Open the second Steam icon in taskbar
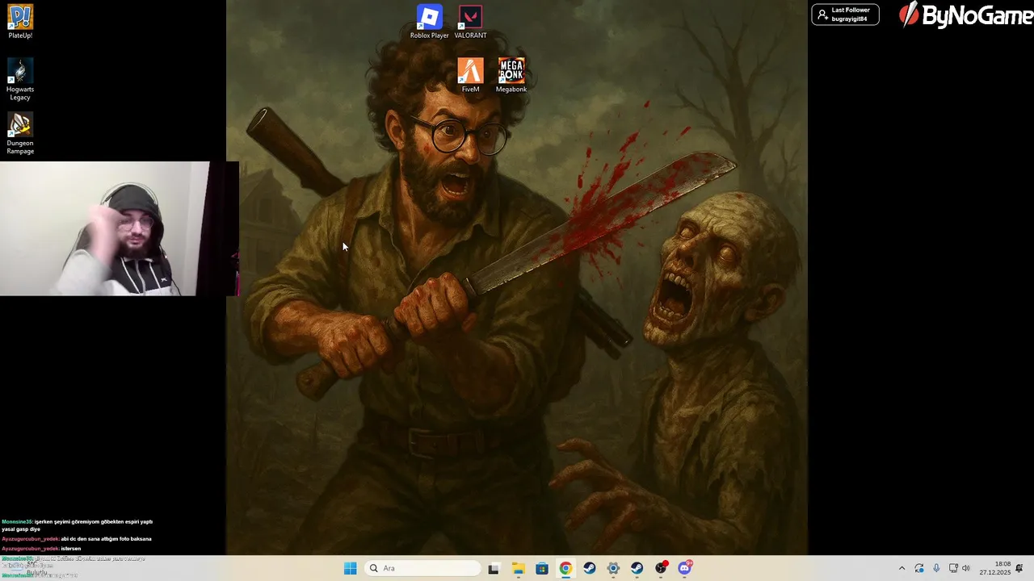1034x581 pixels. tap(637, 568)
